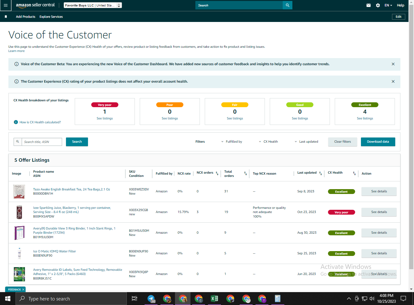Viewport: 414px width, 305px height.
Task: Open the Favorite Buys LLC account selector
Action: click(x=93, y=5)
